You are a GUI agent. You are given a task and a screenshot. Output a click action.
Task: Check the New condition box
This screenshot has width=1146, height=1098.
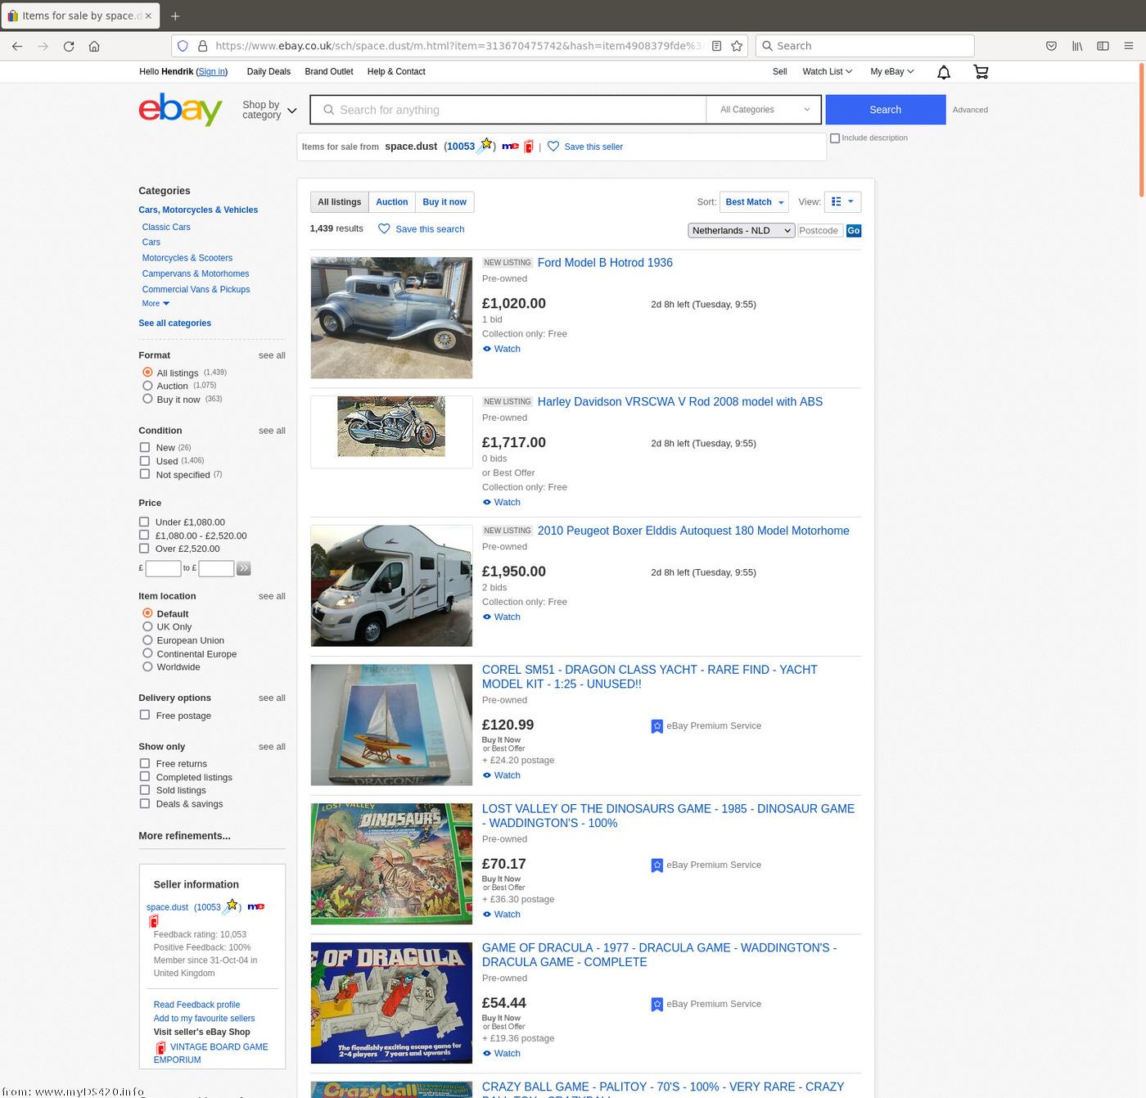(x=145, y=447)
